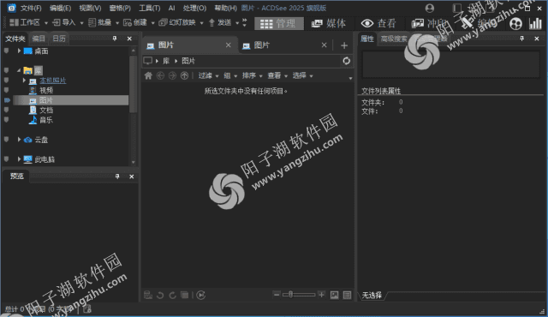Image resolution: width=548 pixels, height=317 pixels.
Task: Toggle easy-select marker next to 库
Action: pyautogui.click(x=6, y=70)
